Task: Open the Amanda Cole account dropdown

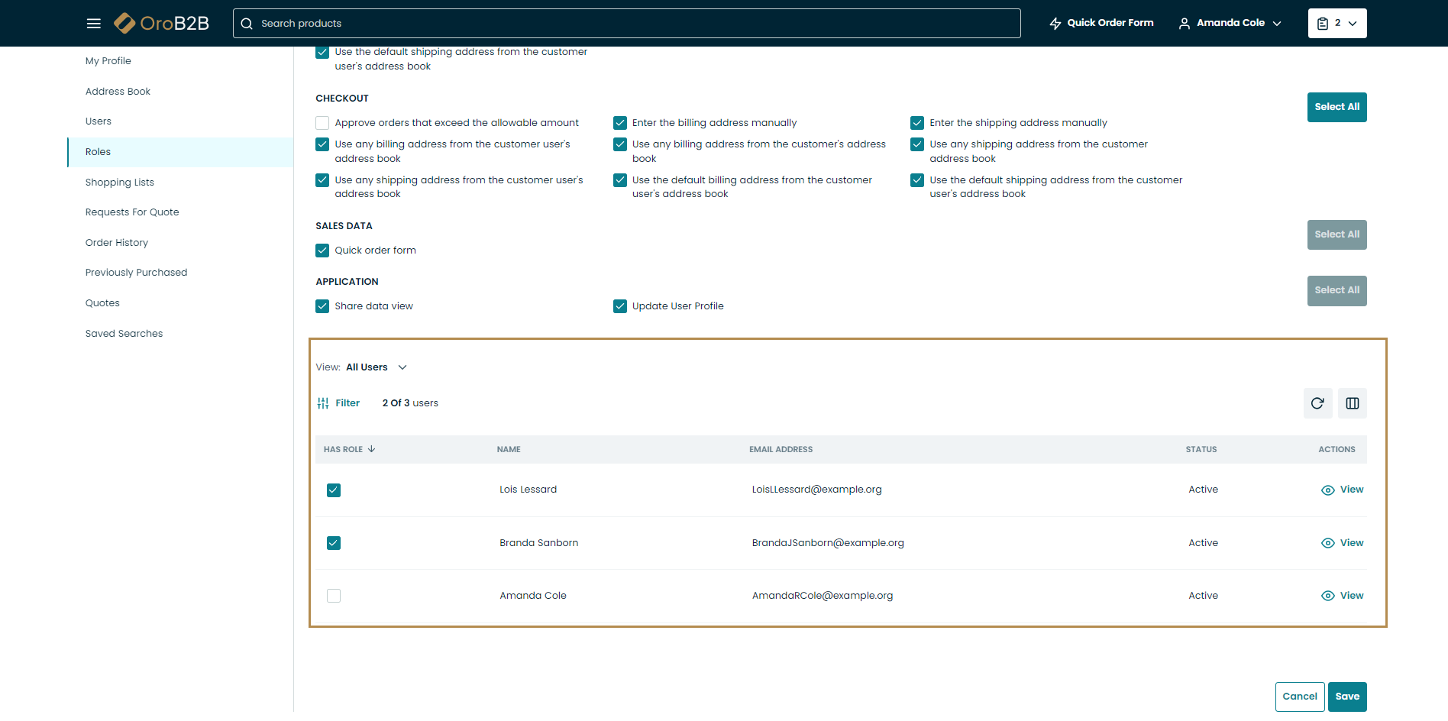Action: [x=1230, y=24]
